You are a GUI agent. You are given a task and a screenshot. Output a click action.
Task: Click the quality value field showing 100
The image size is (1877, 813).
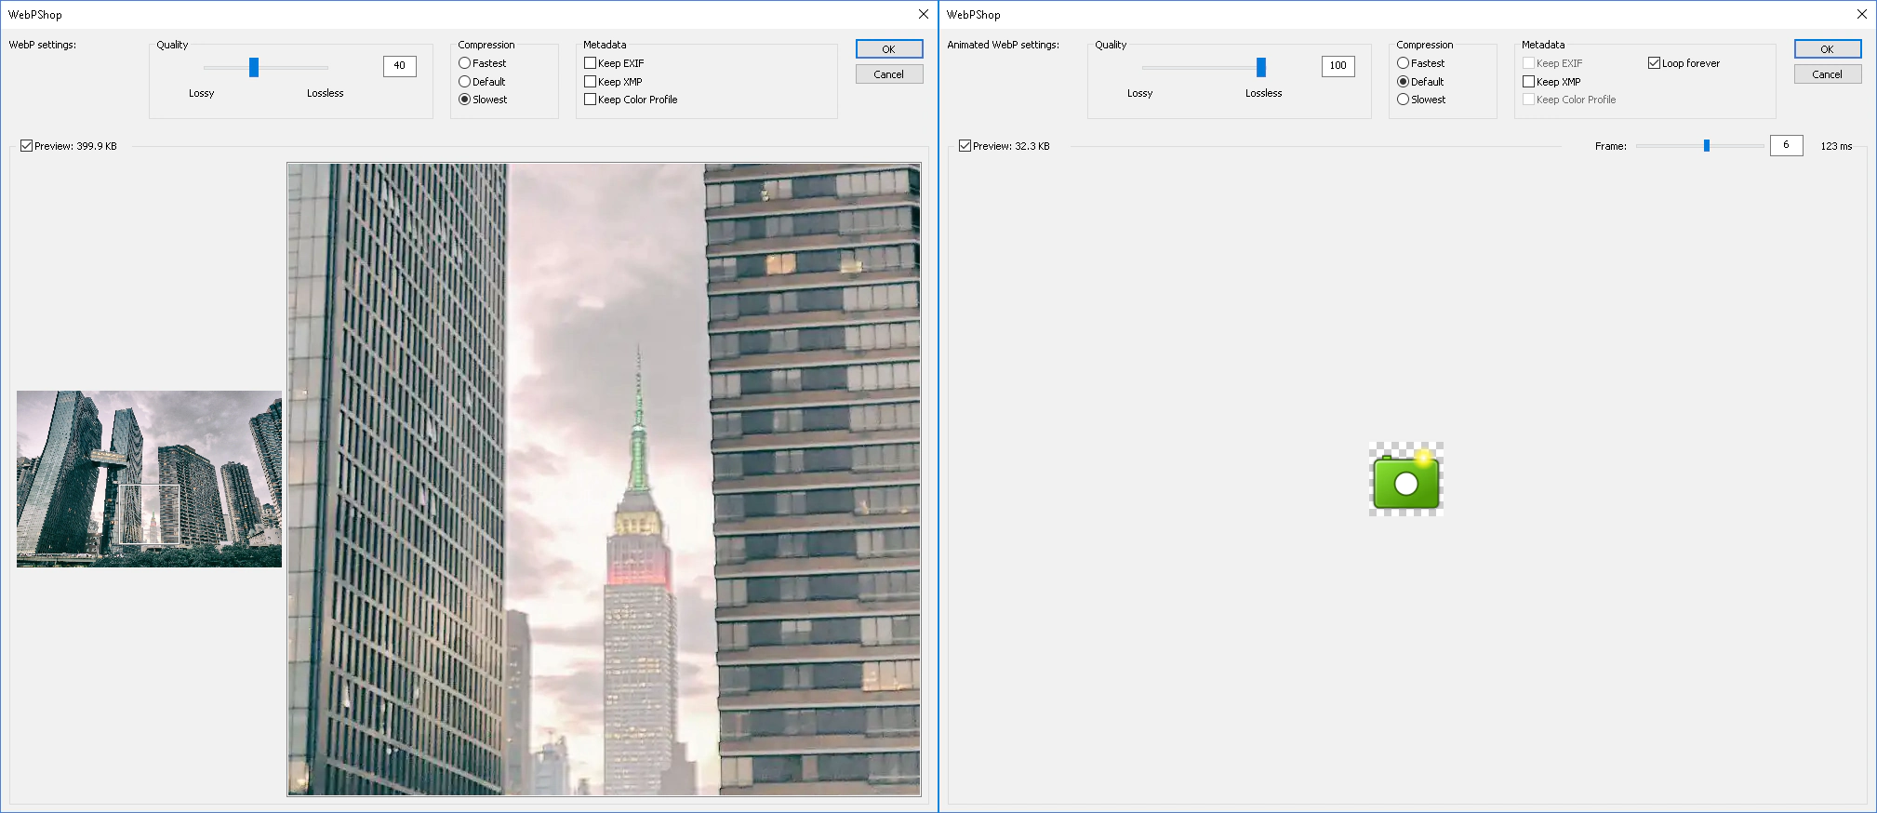pos(1338,66)
